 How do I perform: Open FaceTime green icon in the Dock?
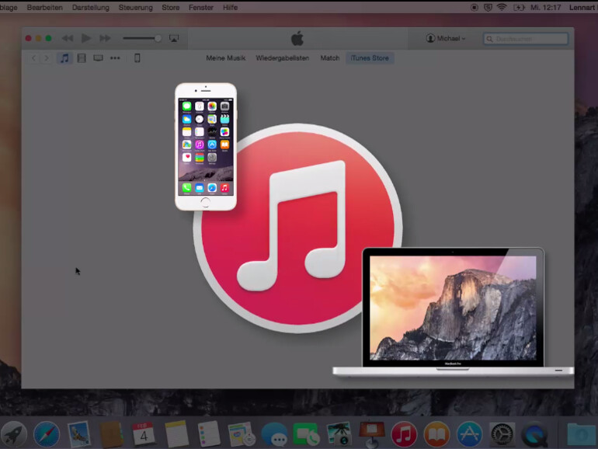click(x=306, y=434)
